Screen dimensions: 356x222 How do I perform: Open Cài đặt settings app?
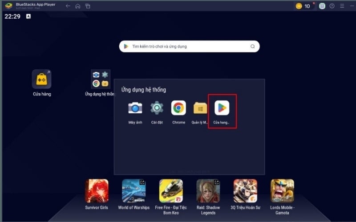(157, 108)
